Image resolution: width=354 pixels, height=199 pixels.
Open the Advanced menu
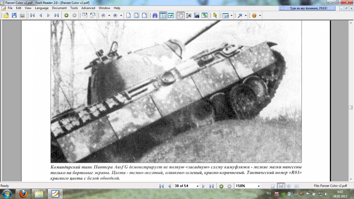tap(88, 8)
